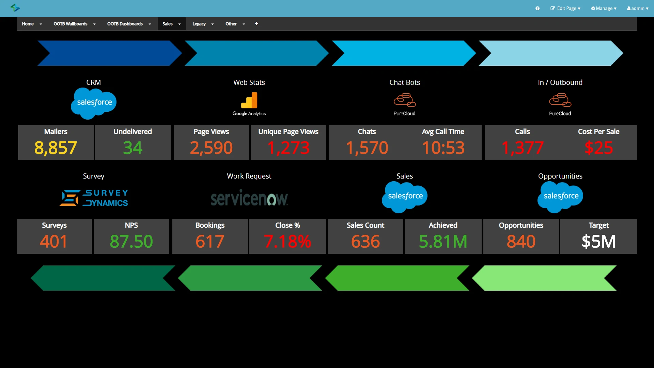Click the Google Analytics logo
This screenshot has height=368, width=654.
[249, 104]
